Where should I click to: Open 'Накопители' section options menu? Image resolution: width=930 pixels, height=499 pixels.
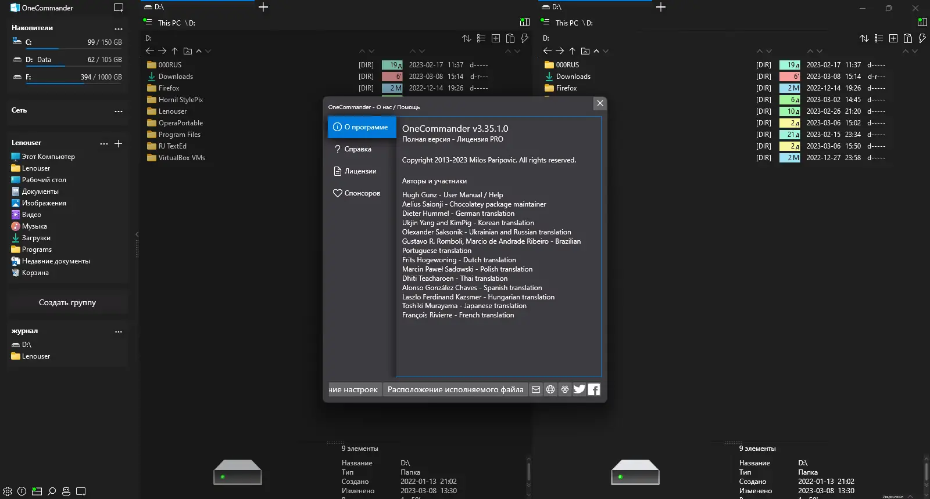[119, 28]
